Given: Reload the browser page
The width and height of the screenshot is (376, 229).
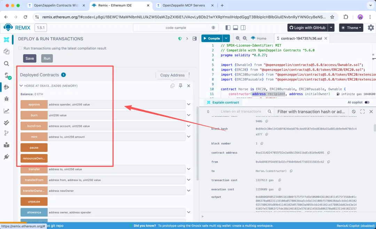Looking at the screenshot, I should pyautogui.click(x=25, y=17).
